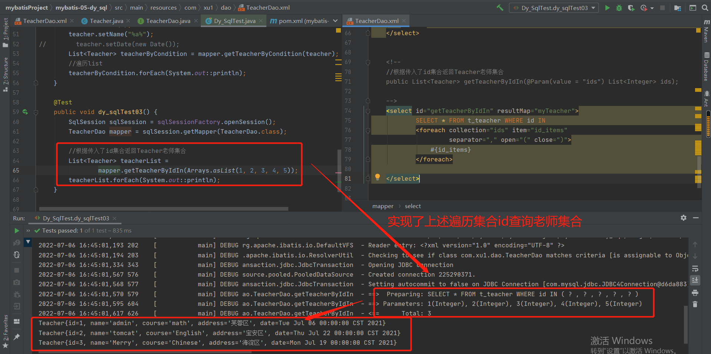Click the dao breadcrumb

226,7
